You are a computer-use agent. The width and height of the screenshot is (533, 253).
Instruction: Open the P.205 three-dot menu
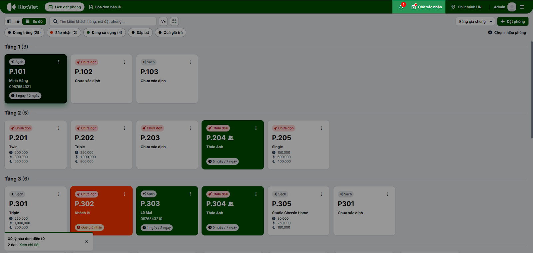(322, 128)
